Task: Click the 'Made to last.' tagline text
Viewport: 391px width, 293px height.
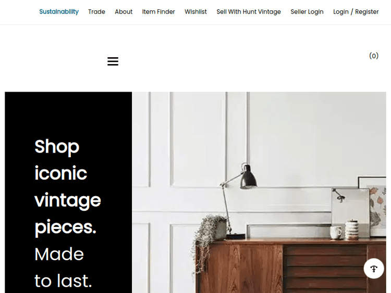Action: 63,267
